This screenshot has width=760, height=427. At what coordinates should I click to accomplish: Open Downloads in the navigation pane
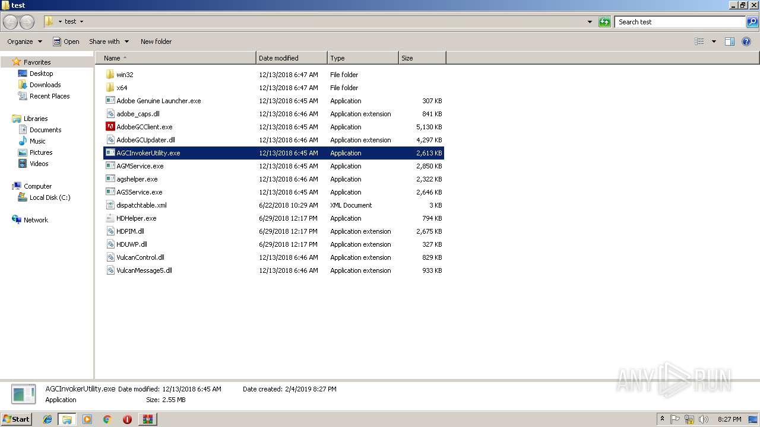[45, 85]
